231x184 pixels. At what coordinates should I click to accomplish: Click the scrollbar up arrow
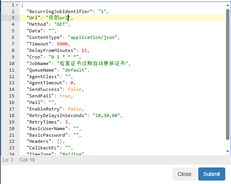[x=228, y=5]
